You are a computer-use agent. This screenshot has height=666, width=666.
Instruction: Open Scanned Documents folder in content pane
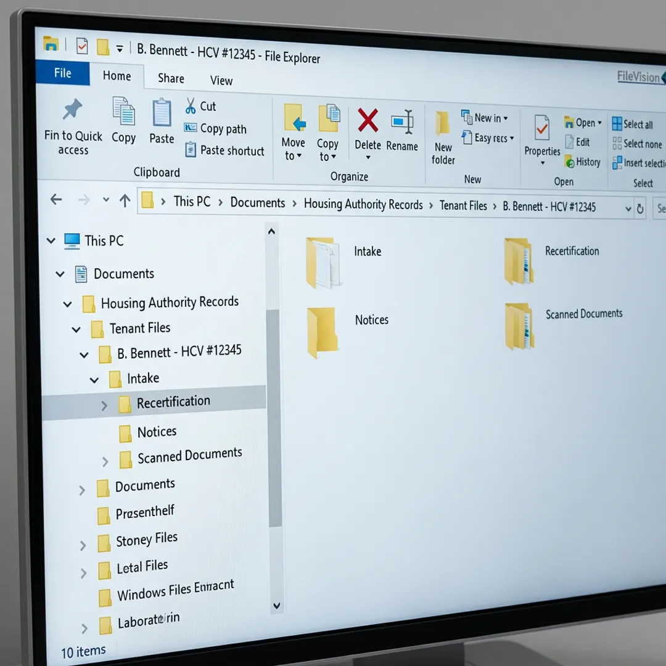[563, 326]
